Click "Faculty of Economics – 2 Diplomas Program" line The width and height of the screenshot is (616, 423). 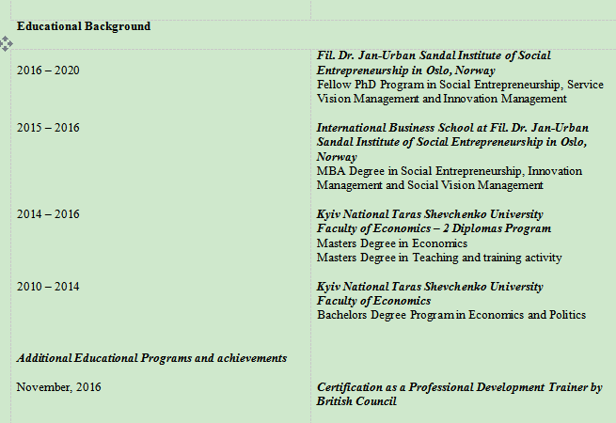point(434,228)
